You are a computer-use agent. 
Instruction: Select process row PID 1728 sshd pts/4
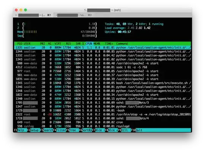[x=102, y=118]
